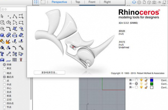Select the Polygon tool

pos(2,29)
